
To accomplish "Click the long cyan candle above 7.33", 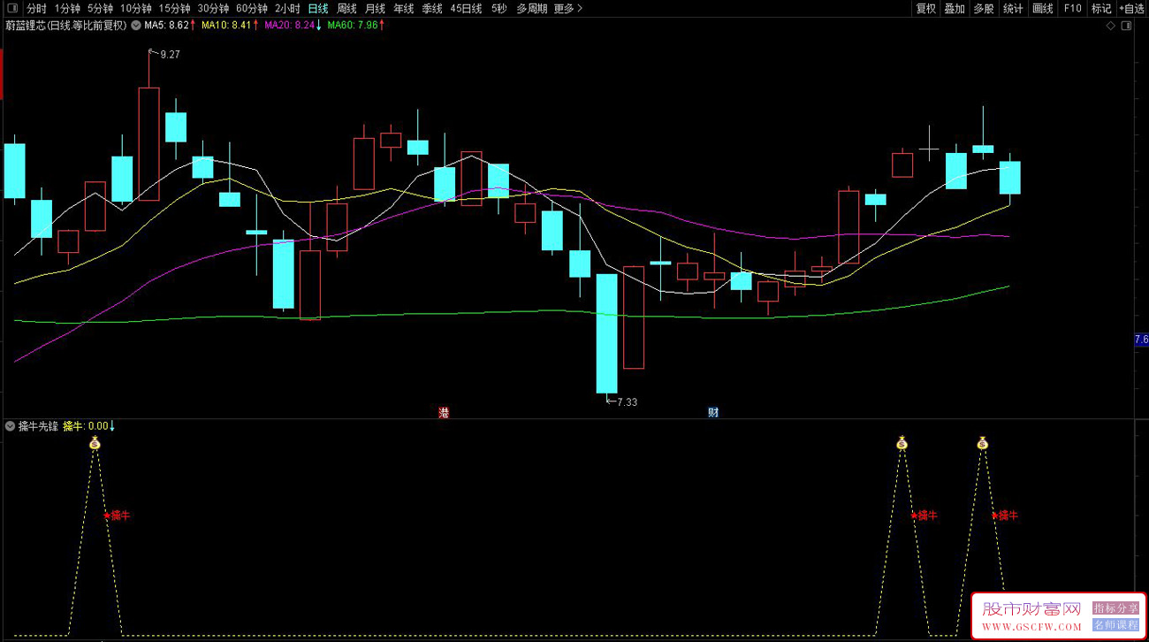I will [x=606, y=332].
